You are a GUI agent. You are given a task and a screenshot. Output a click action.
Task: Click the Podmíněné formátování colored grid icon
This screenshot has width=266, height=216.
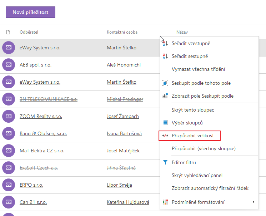click(165, 202)
